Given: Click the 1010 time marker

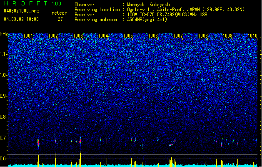Looking at the screenshot, I should point(253,36).
